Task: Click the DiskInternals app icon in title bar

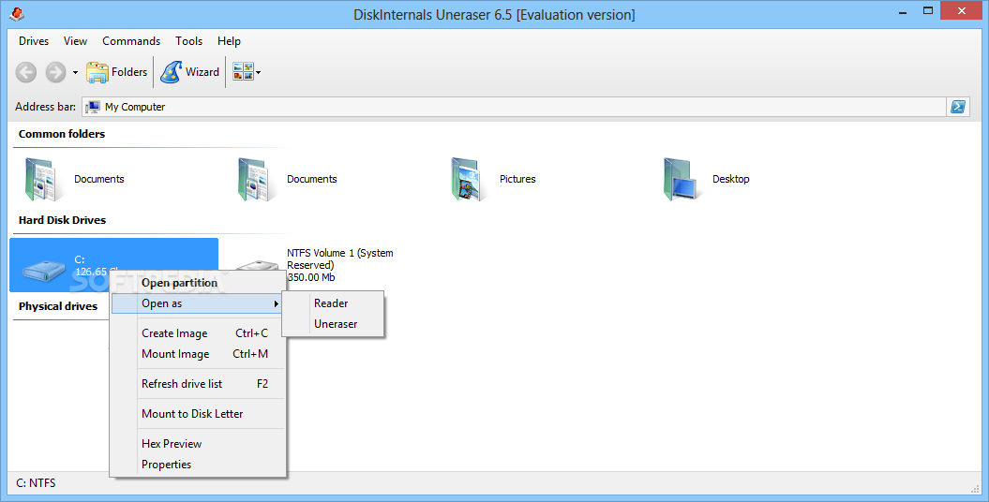Action: [x=17, y=12]
